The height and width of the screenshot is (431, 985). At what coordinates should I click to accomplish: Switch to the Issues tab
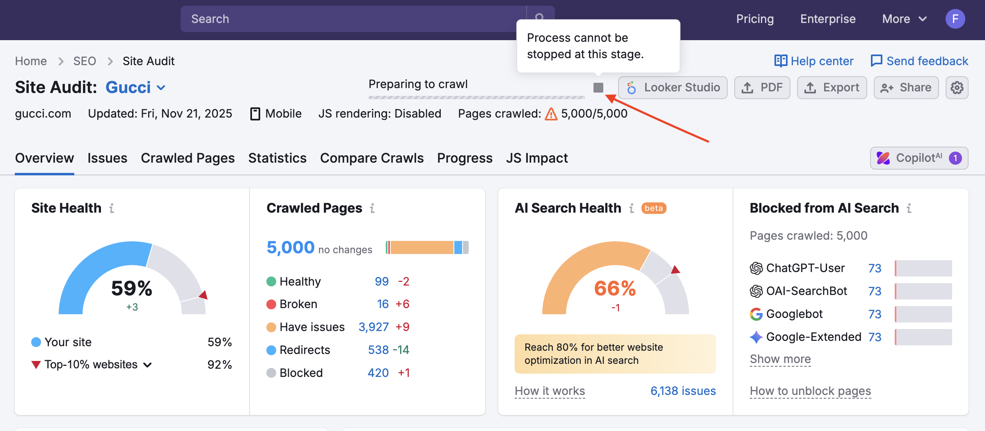pyautogui.click(x=107, y=158)
